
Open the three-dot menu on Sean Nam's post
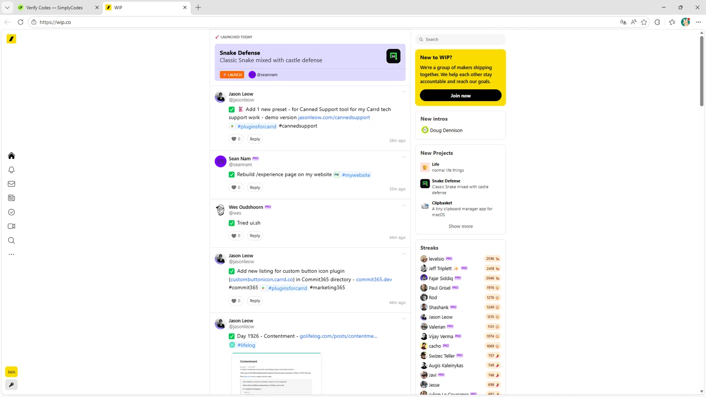click(404, 157)
